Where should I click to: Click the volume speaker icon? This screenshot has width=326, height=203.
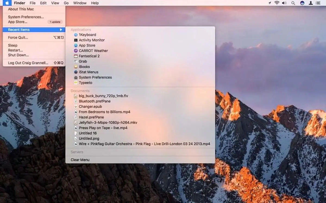284,3
